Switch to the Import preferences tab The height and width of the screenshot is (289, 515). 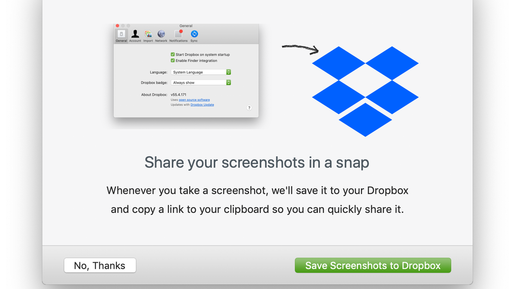148,36
